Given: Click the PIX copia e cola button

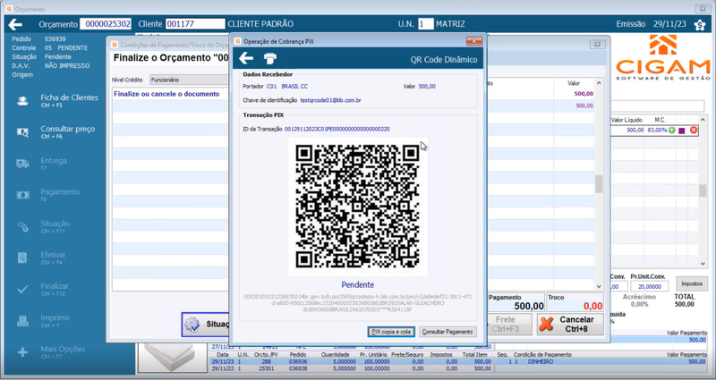Looking at the screenshot, I should 391,332.
